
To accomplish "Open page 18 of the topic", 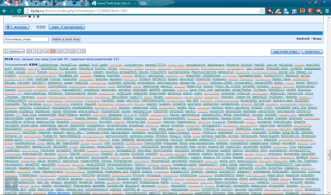I will (73, 52).
